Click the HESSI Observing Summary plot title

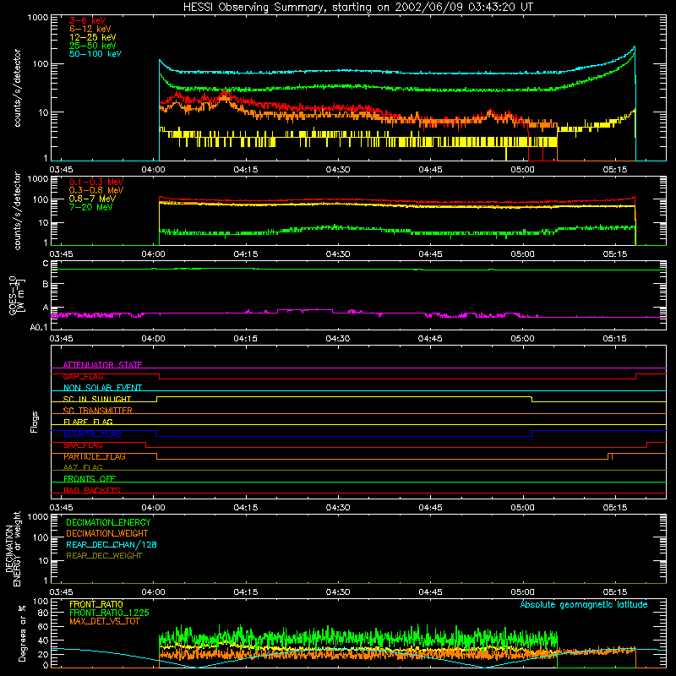coord(357,8)
